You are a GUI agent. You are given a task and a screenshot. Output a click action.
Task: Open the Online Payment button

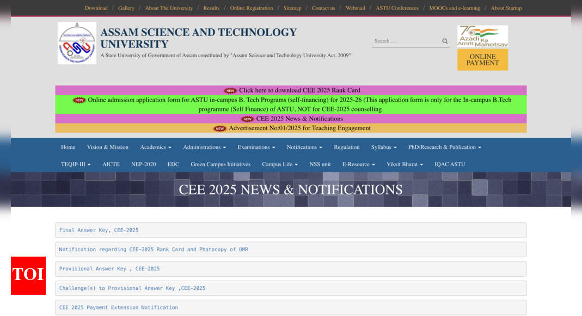click(482, 59)
